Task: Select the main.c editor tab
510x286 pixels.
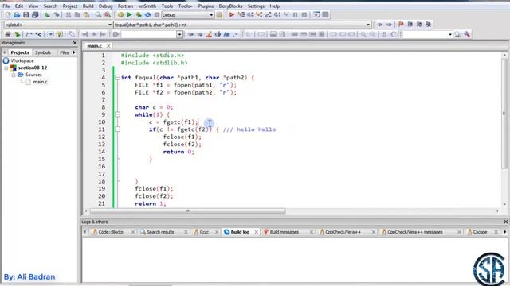Action: click(x=95, y=46)
